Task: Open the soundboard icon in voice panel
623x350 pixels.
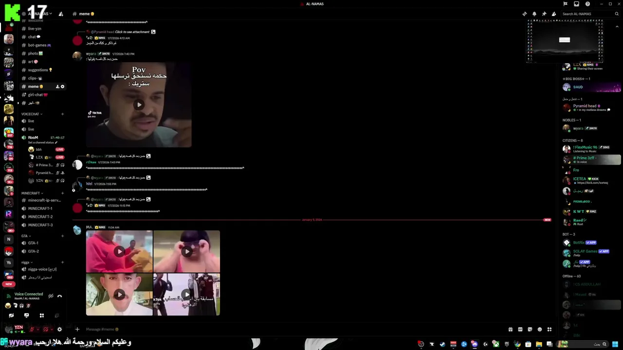Action: pos(57,315)
